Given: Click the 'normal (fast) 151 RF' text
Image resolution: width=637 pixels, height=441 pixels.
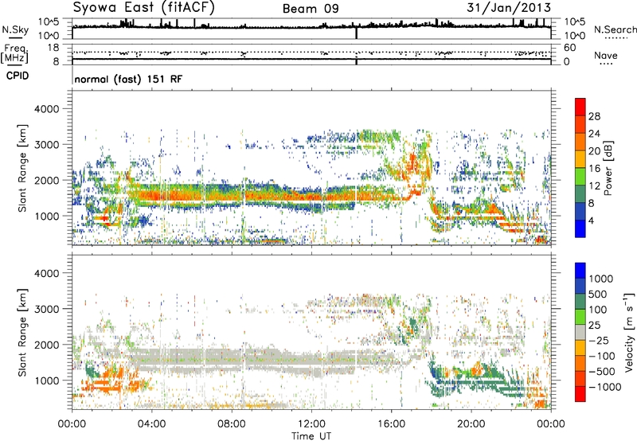Looking at the screenshot, I should [128, 79].
